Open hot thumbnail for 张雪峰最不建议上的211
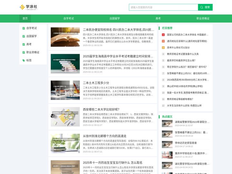Image resolution: width=232 pixels, height=174 pixels. [x=167, y=134]
